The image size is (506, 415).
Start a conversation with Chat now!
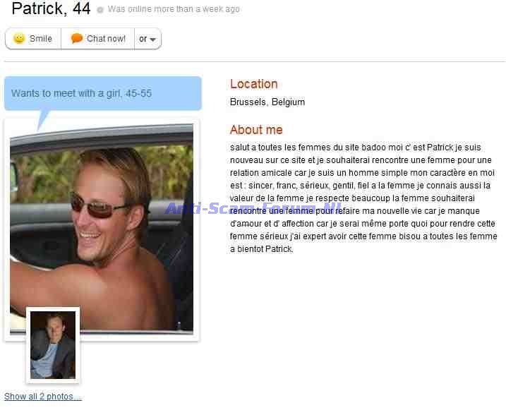98,39
